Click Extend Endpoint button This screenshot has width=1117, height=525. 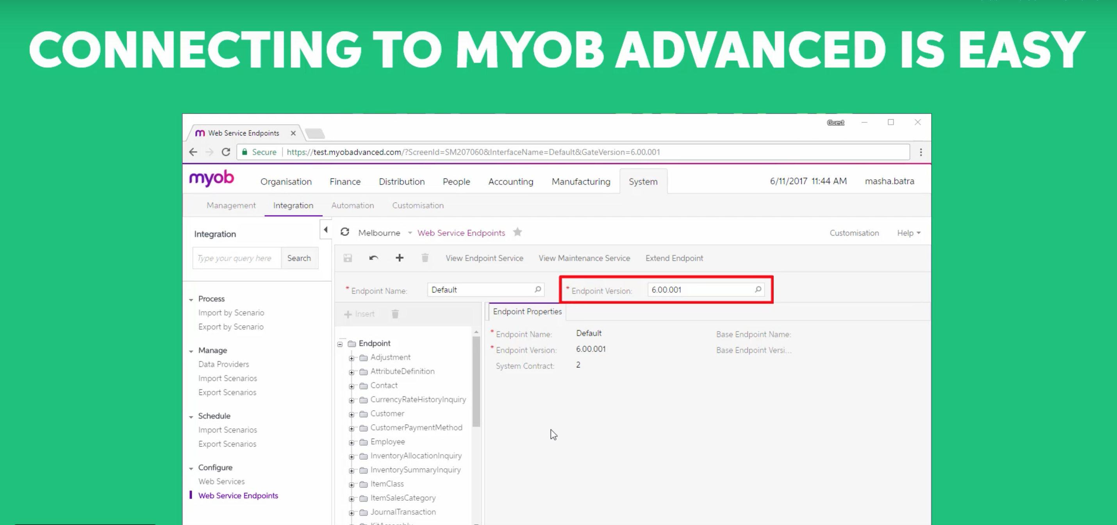coord(674,258)
